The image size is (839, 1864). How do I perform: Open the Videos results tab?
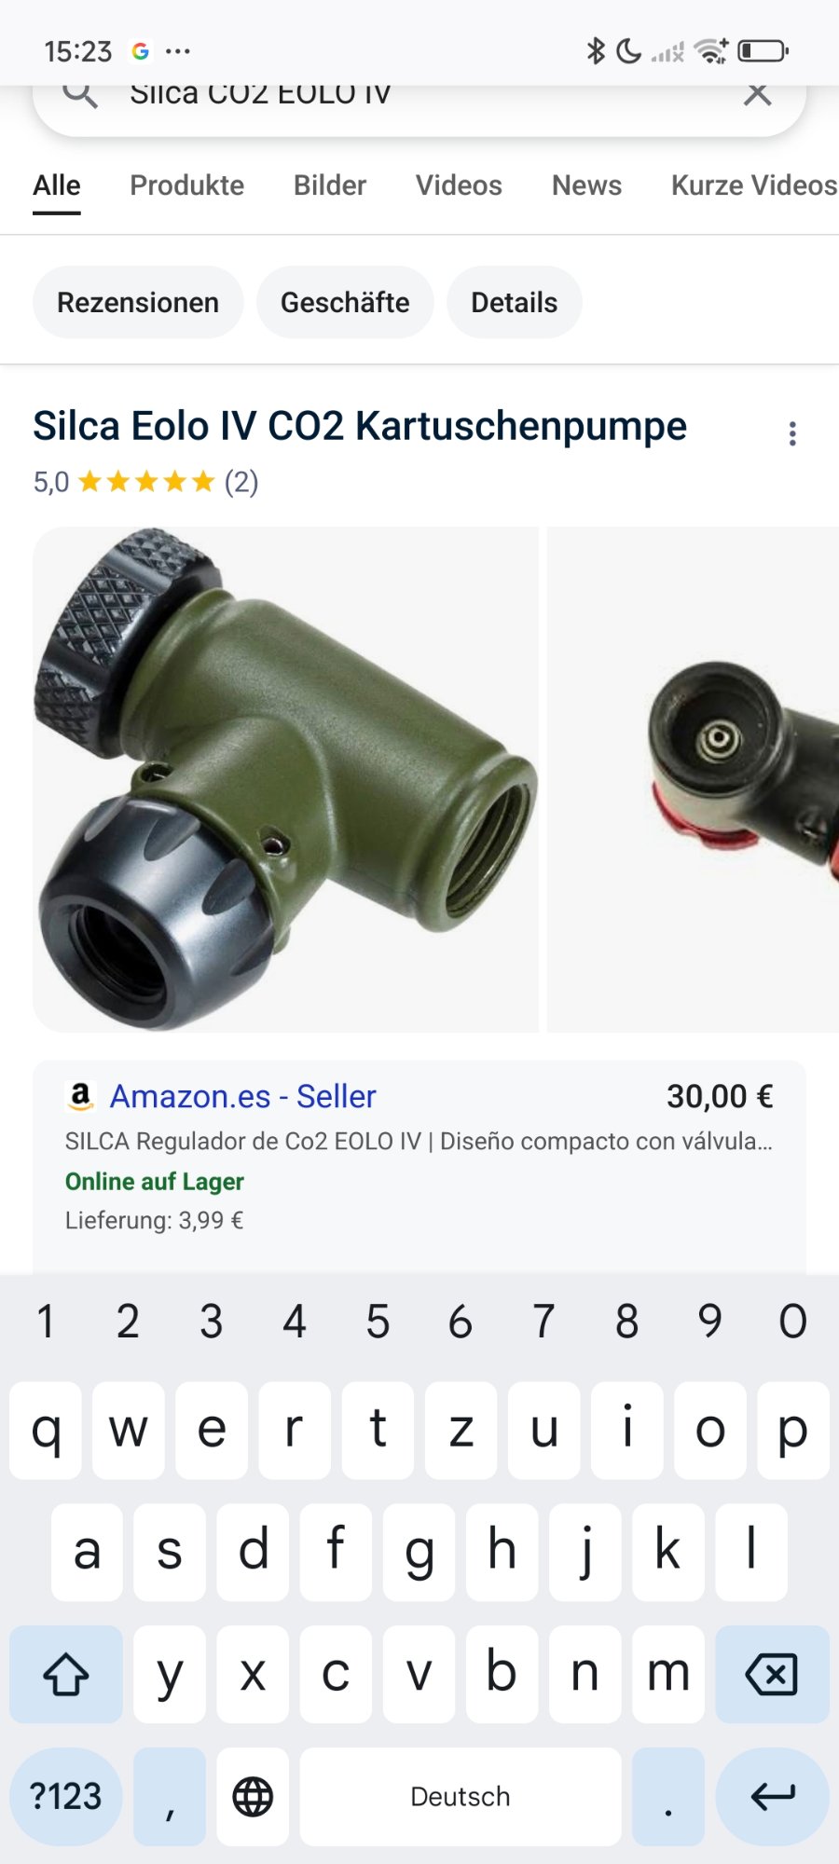[459, 185]
